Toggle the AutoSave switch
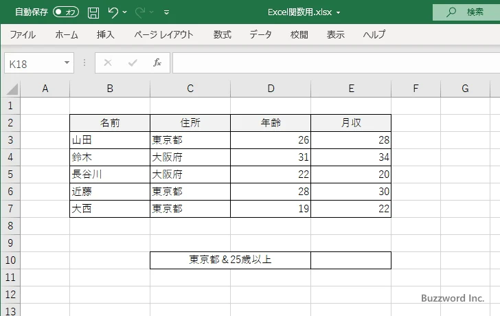The image size is (500, 316). pos(66,12)
